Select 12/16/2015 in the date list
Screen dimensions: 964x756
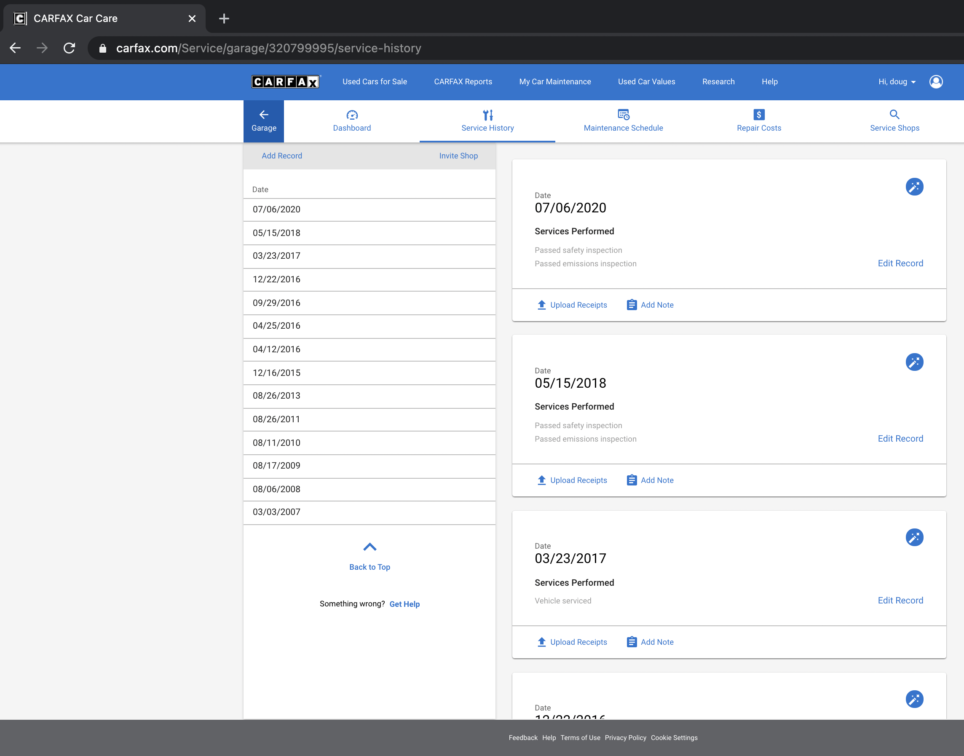coord(369,373)
